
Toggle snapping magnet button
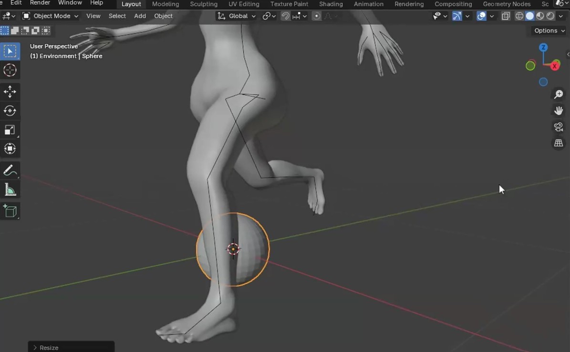pyautogui.click(x=285, y=16)
